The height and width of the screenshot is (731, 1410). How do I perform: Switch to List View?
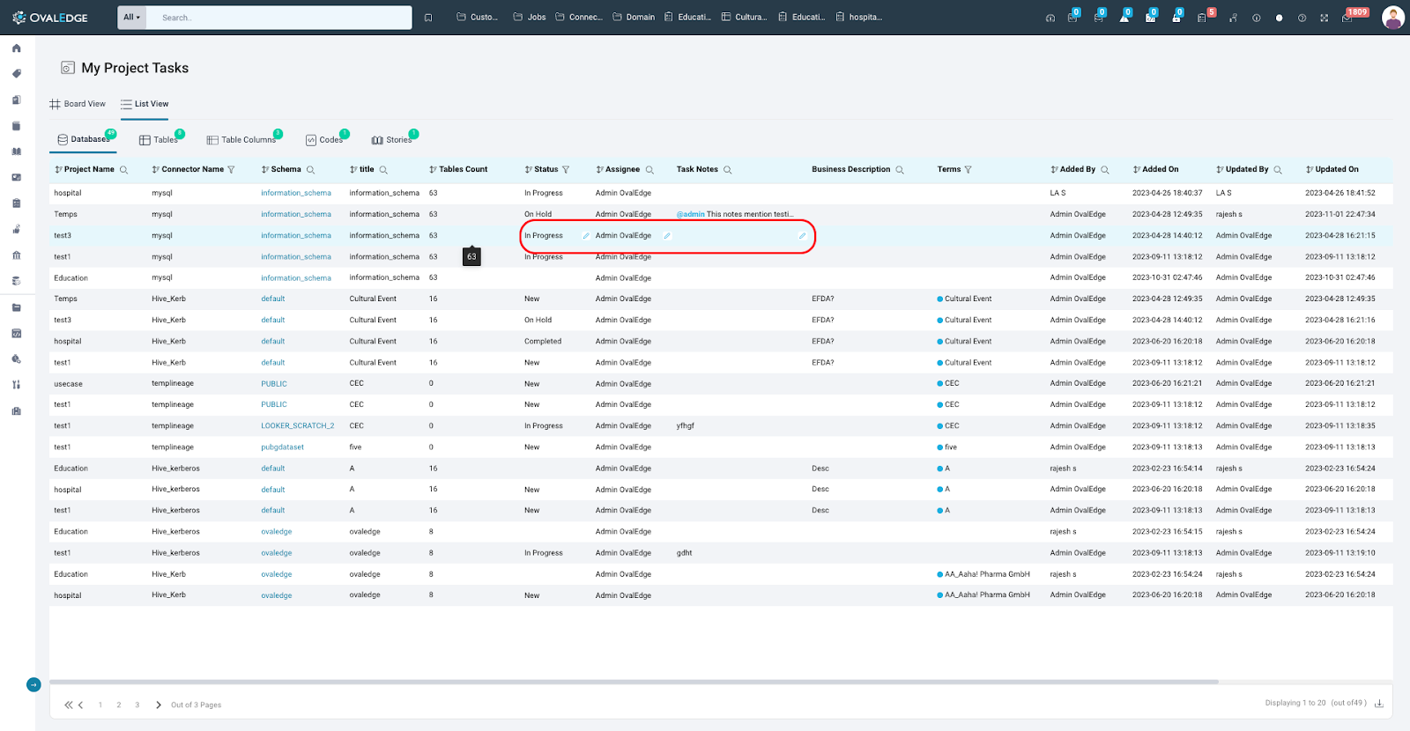[x=145, y=104]
